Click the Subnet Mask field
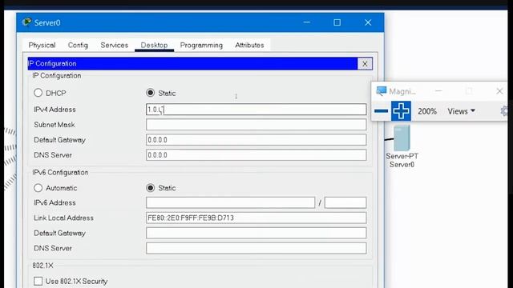Screen dimensions: 513x288 coord(256,125)
